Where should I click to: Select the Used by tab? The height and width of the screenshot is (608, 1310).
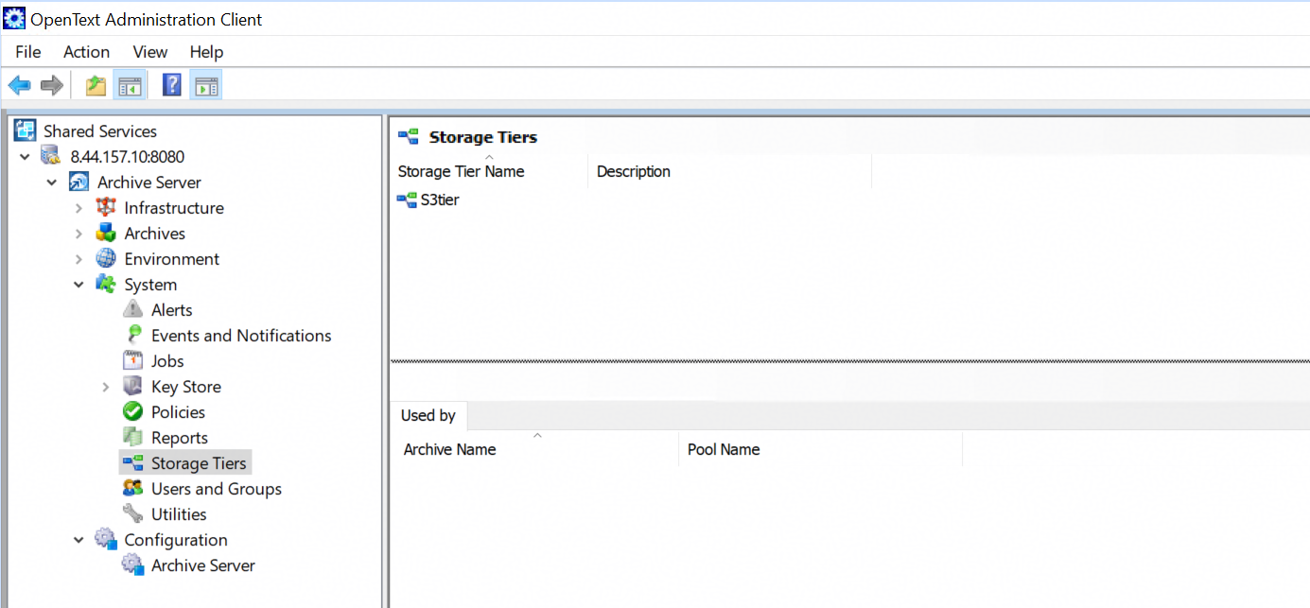[x=428, y=415]
